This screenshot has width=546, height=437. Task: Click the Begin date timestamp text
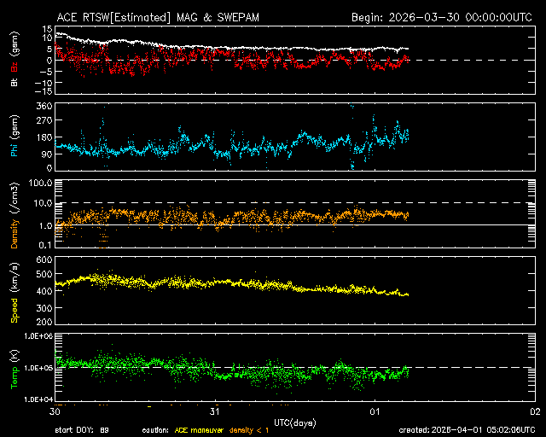pyautogui.click(x=443, y=17)
